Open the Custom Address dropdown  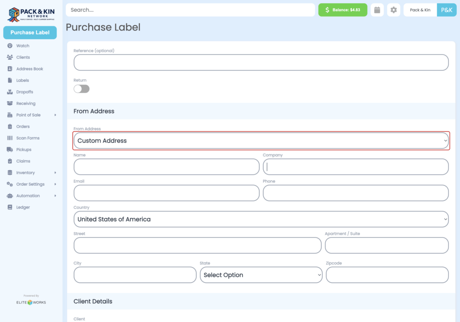pos(261,140)
